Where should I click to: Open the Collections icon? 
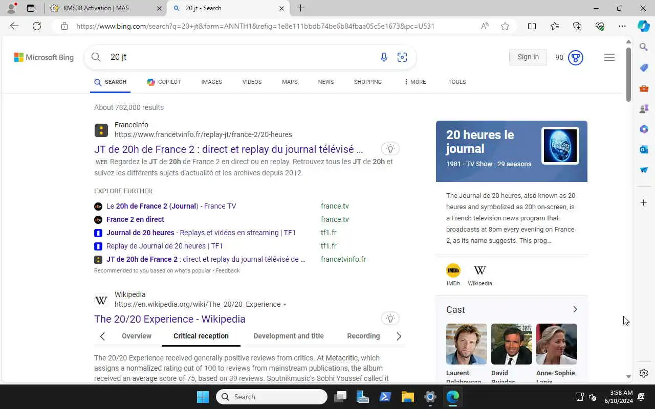tap(577, 26)
